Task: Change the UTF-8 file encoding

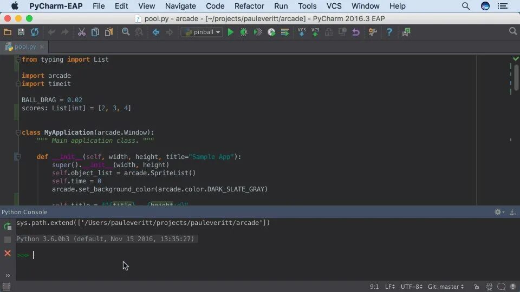Action: coord(411,287)
